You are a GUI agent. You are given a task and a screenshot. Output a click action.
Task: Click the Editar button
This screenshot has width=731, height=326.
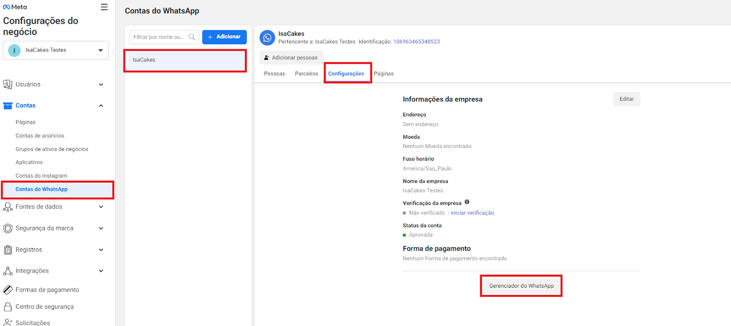(626, 99)
